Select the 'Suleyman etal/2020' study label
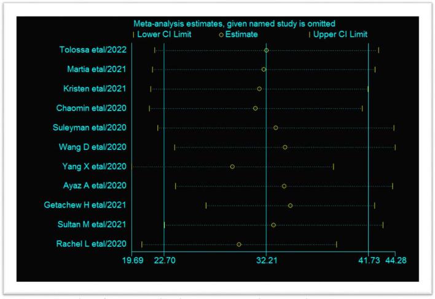 [90, 128]
